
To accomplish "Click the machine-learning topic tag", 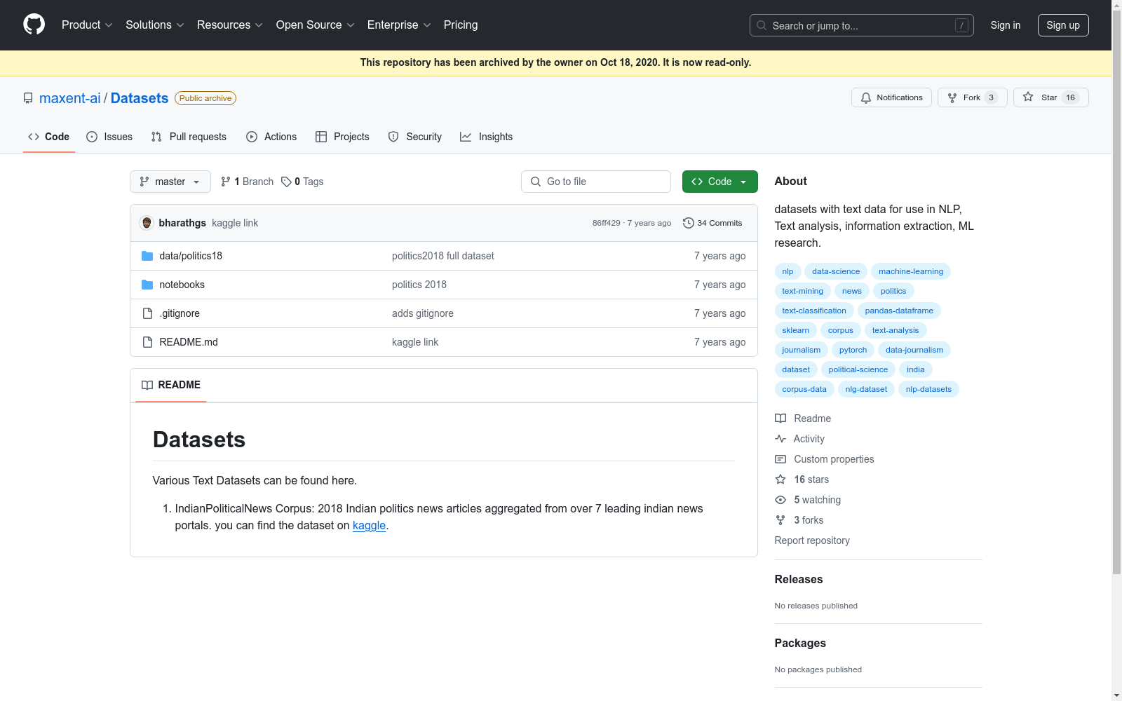I will pos(911,271).
